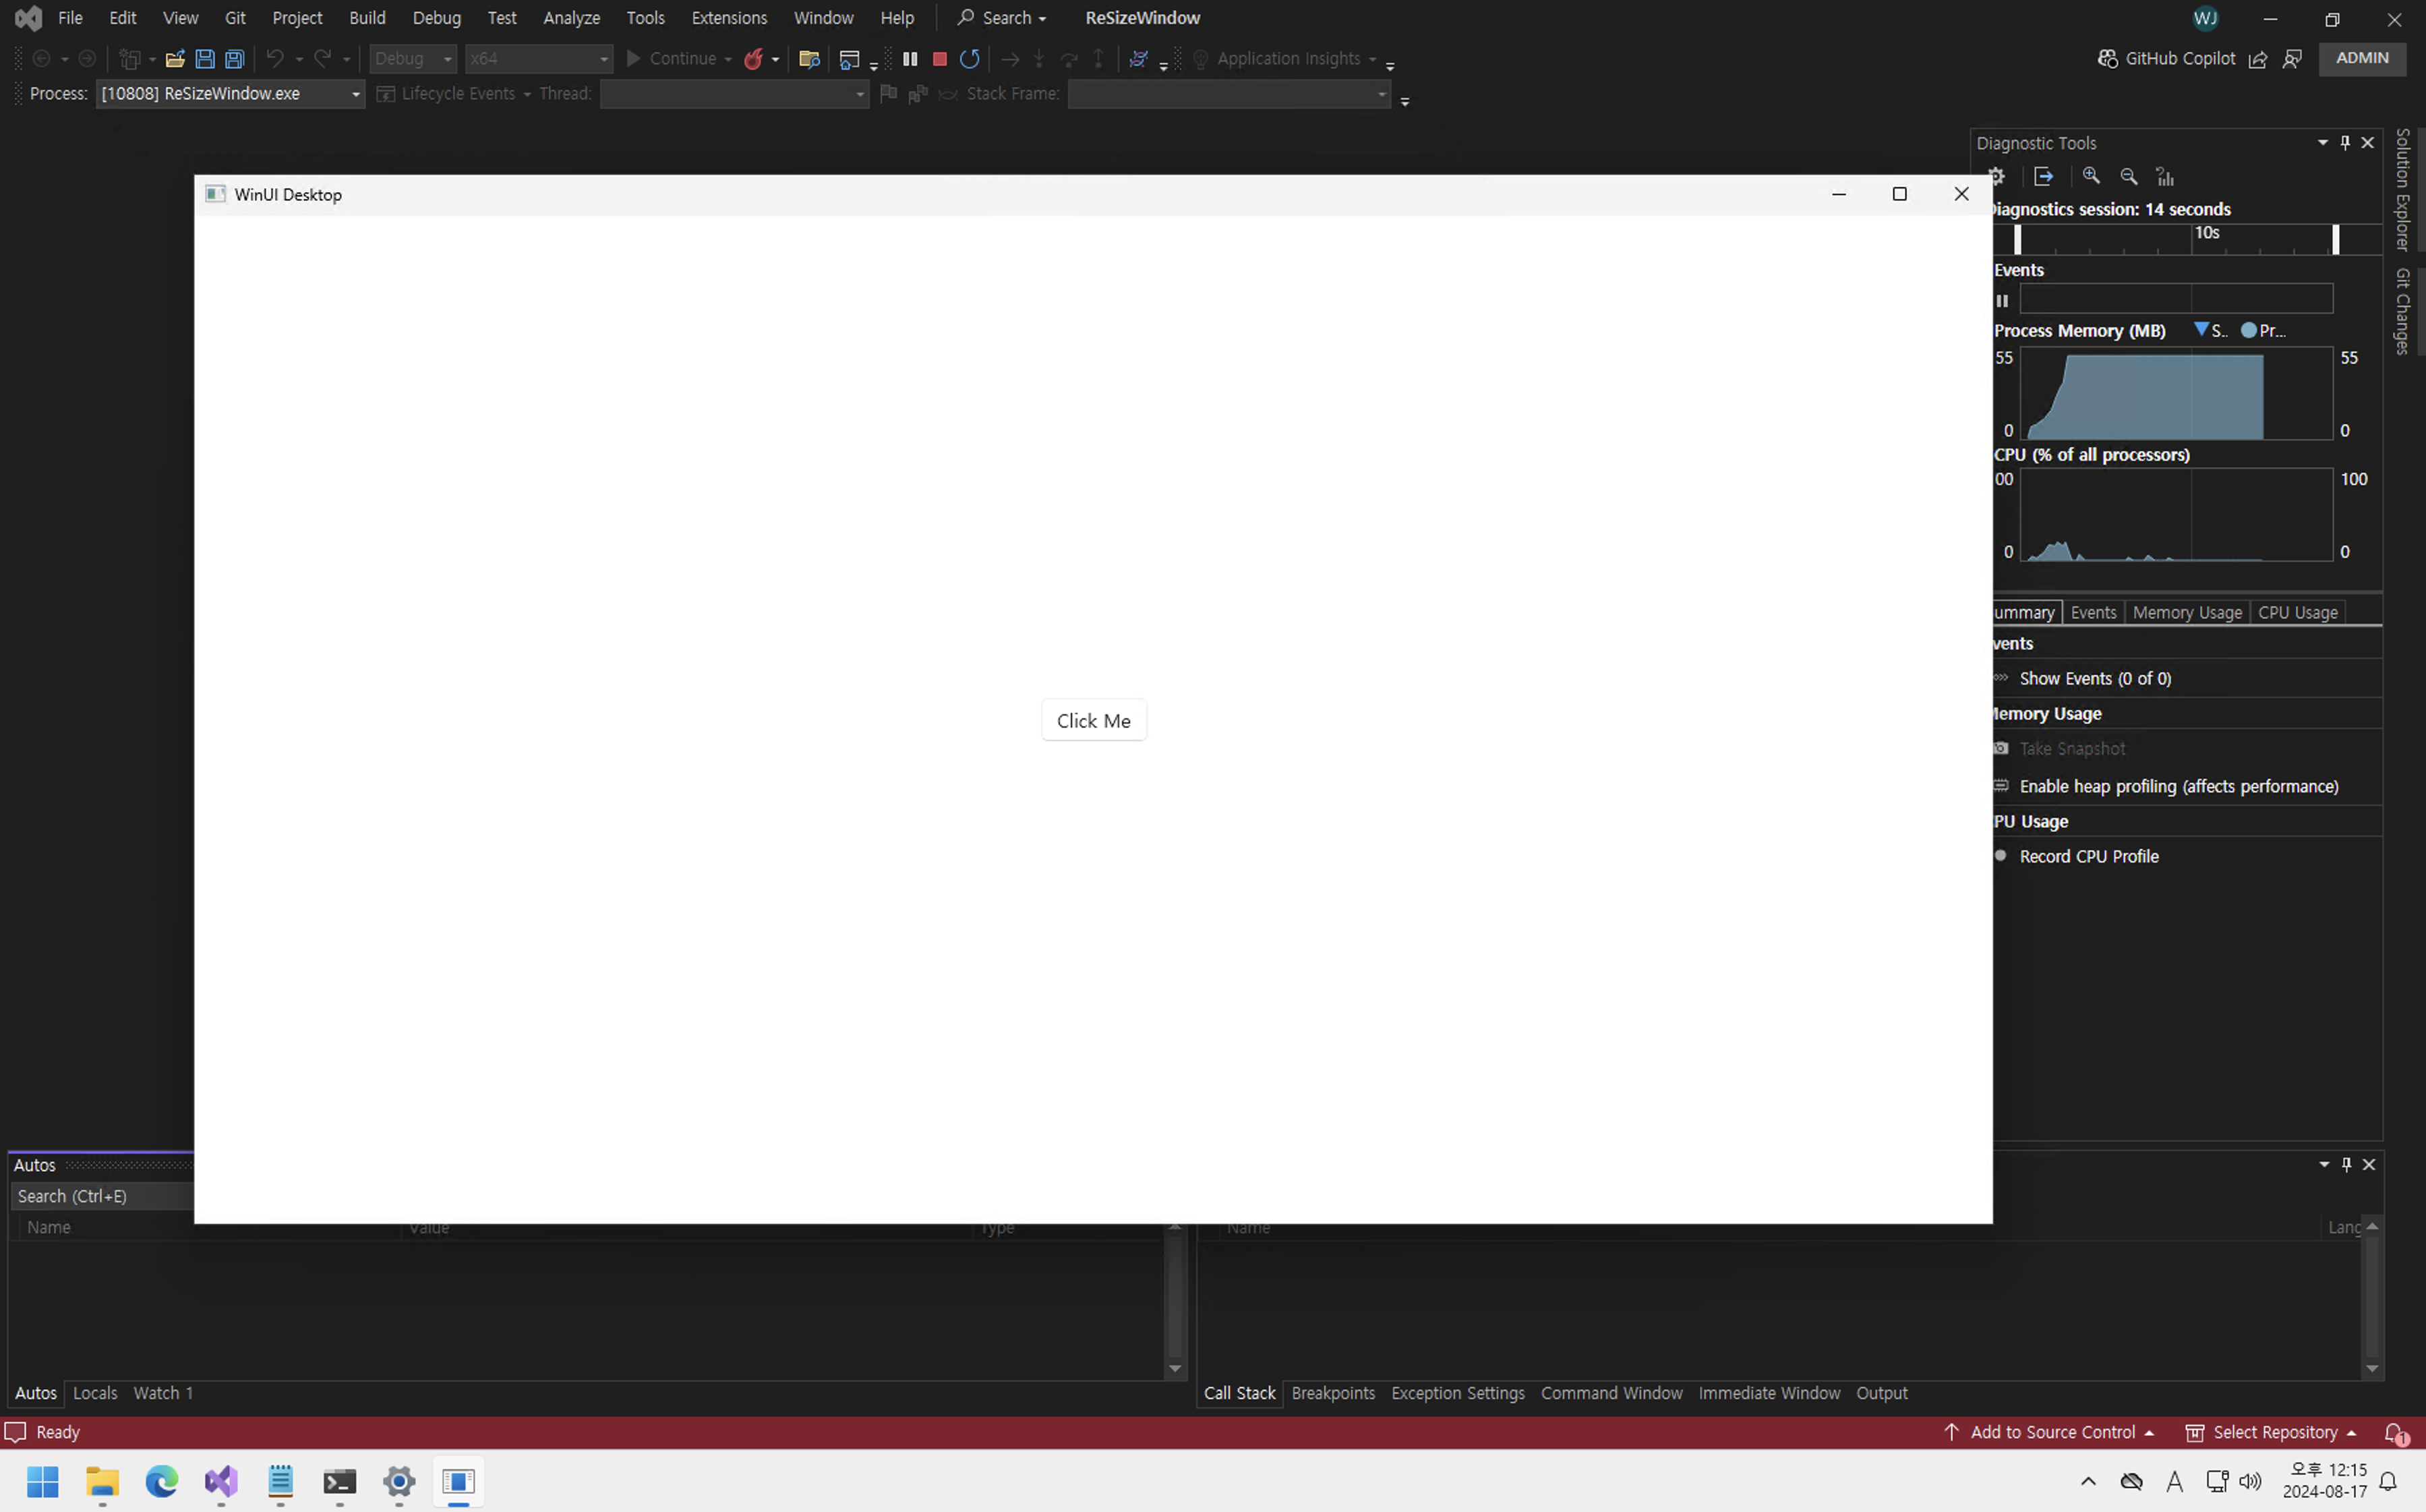Click Zoom In in Diagnostic Tools
Viewport: 2426px width, 1512px height.
coord(2090,176)
